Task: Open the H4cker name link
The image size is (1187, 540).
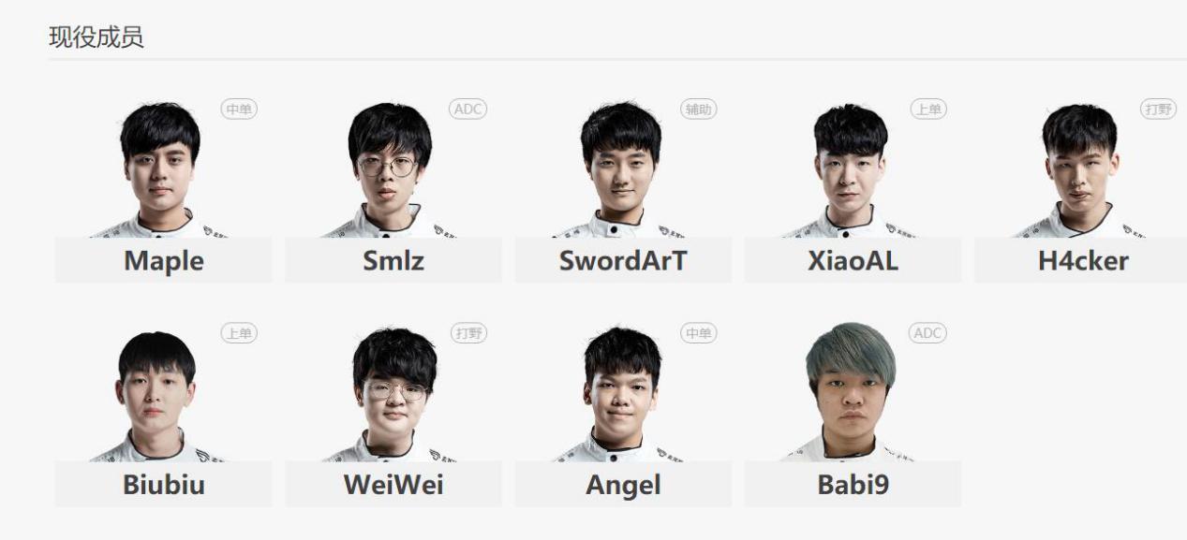Action: click(x=1082, y=261)
